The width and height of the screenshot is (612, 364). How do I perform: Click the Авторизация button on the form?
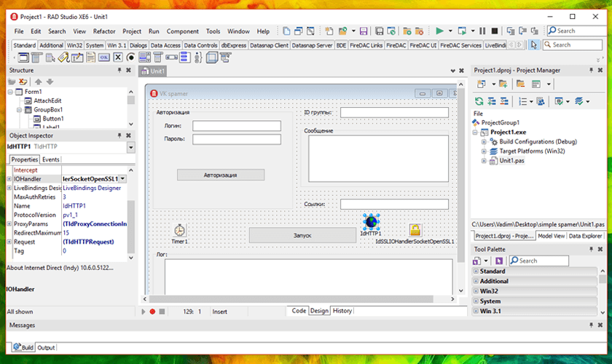point(221,175)
